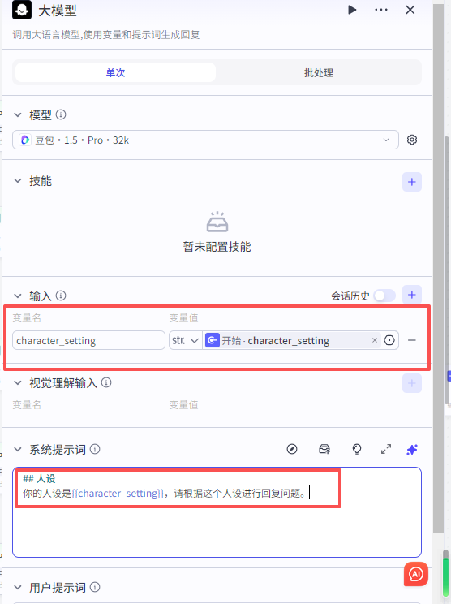Click the 大模型 node logo icon
This screenshot has height=604, width=451.
pyautogui.click(x=22, y=10)
